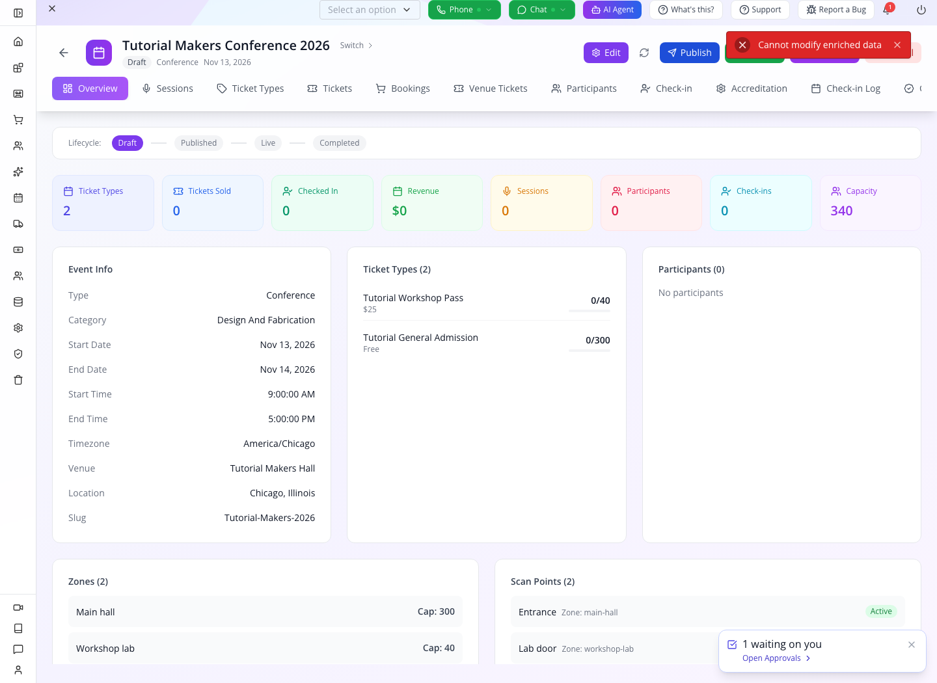Viewport: 937px width, 683px height.
Task: Expand the Phone dropdown button
Action: [465, 10]
